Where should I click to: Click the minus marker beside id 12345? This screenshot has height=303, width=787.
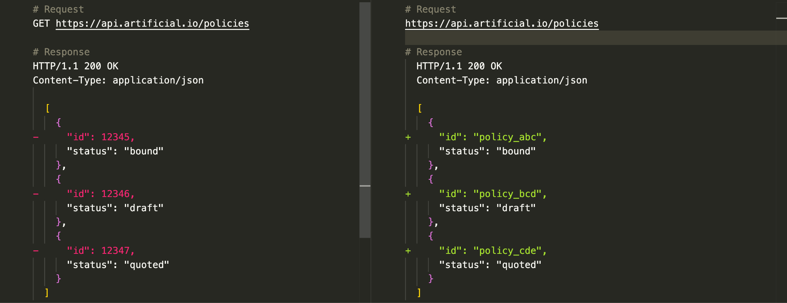[x=36, y=137]
